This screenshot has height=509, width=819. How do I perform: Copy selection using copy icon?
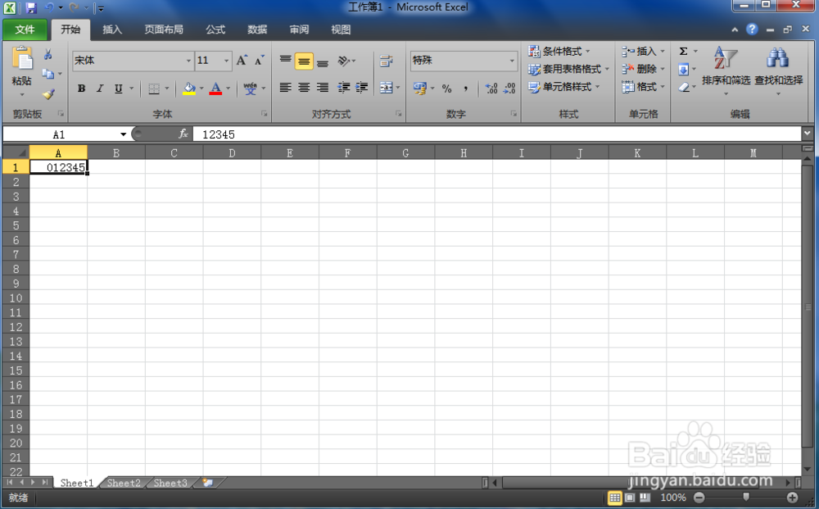[48, 74]
